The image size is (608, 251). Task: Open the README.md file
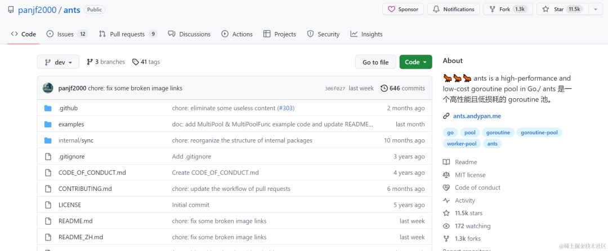(75, 221)
